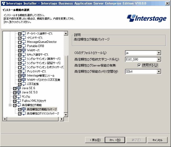
Task: Toggle the 使用する(U) checkbox
Action: pyautogui.click(x=139, y=65)
